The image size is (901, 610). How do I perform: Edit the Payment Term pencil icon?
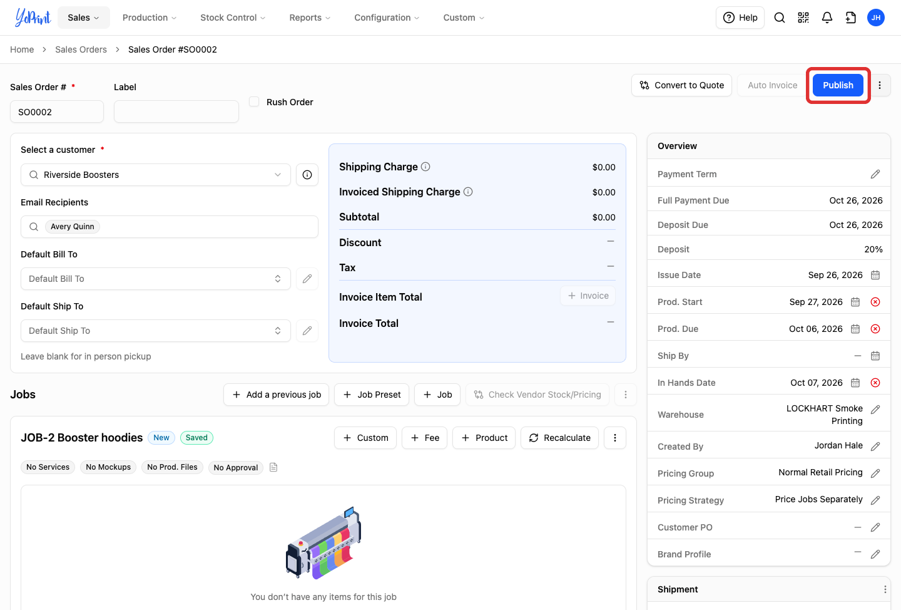coord(875,174)
